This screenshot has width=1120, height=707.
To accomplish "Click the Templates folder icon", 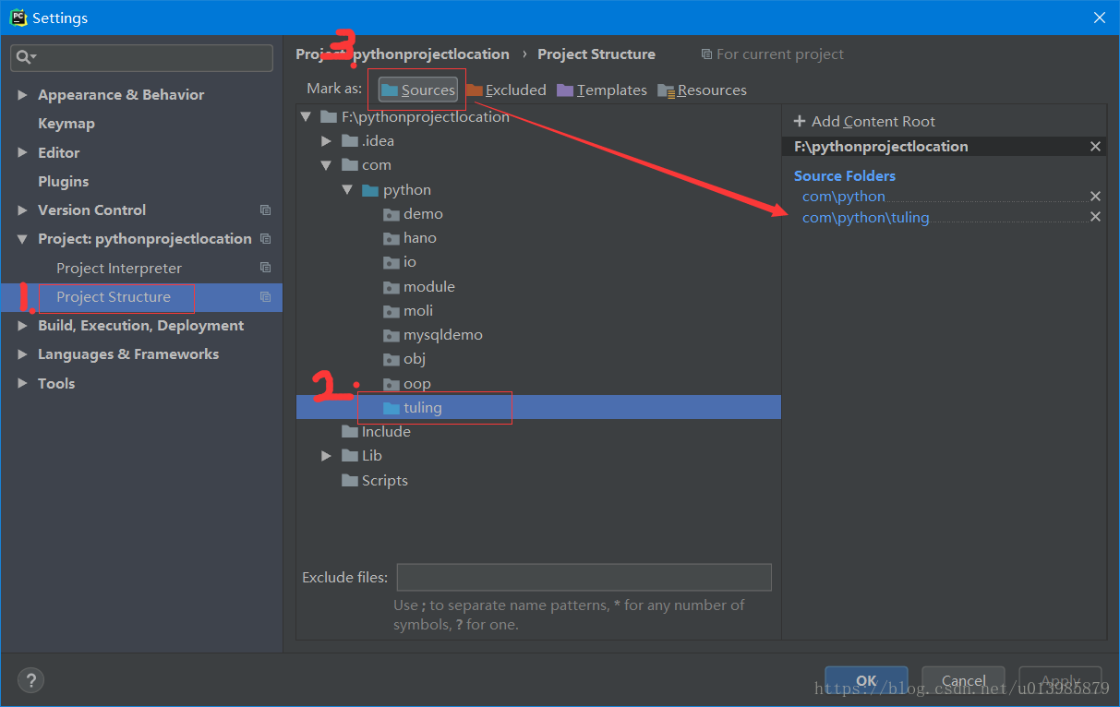I will click(565, 90).
